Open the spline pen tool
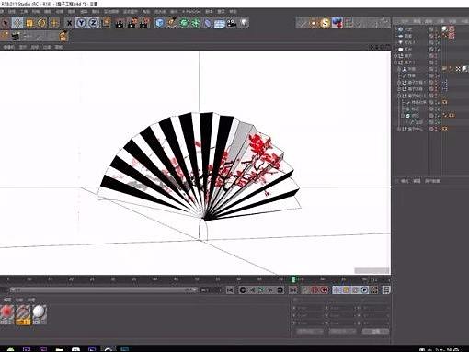This screenshot has width=469, height=352. pyautogui.click(x=172, y=23)
